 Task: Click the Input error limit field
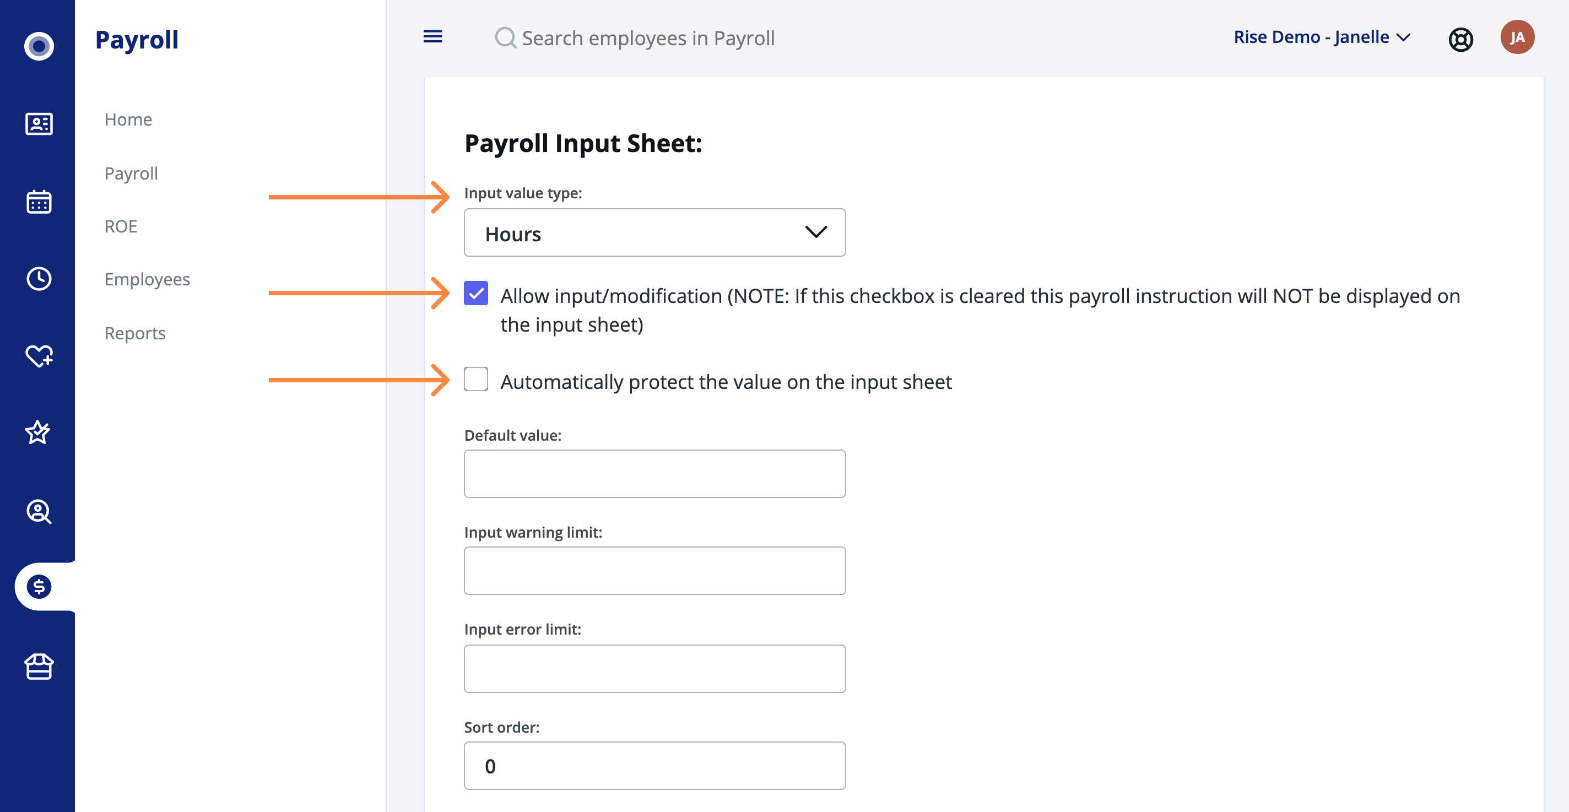coord(654,668)
